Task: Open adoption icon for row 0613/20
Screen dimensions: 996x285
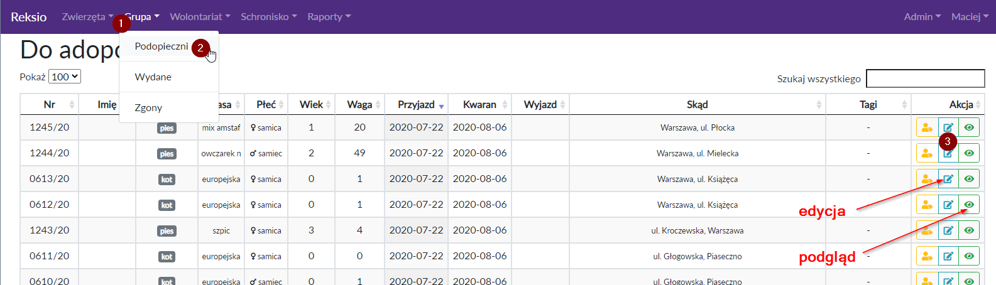Action: coord(927,179)
